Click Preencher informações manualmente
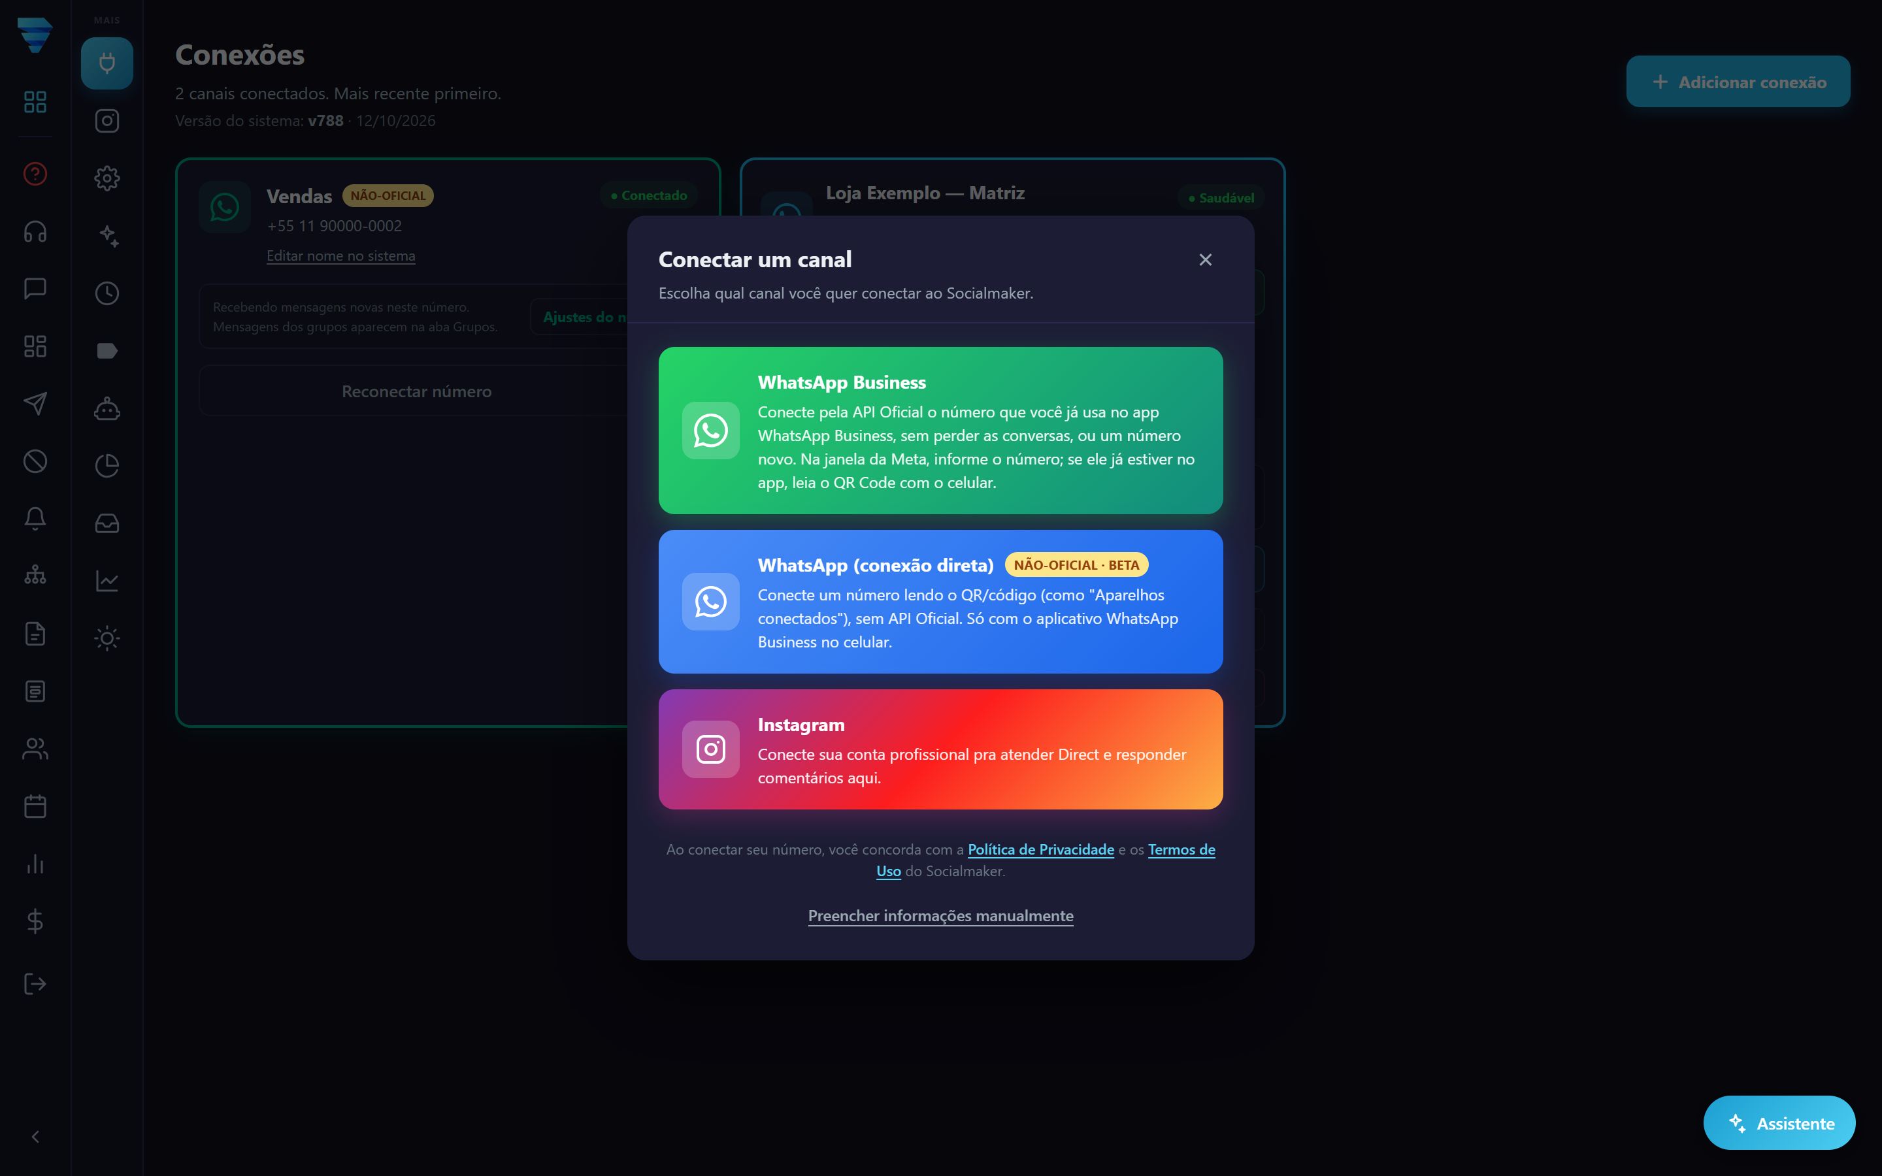 tap(940, 915)
